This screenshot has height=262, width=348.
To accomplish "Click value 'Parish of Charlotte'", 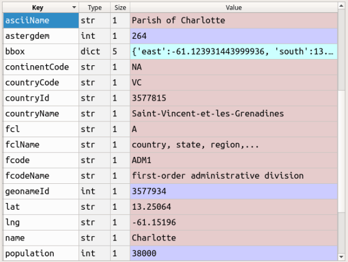I will (x=233, y=20).
